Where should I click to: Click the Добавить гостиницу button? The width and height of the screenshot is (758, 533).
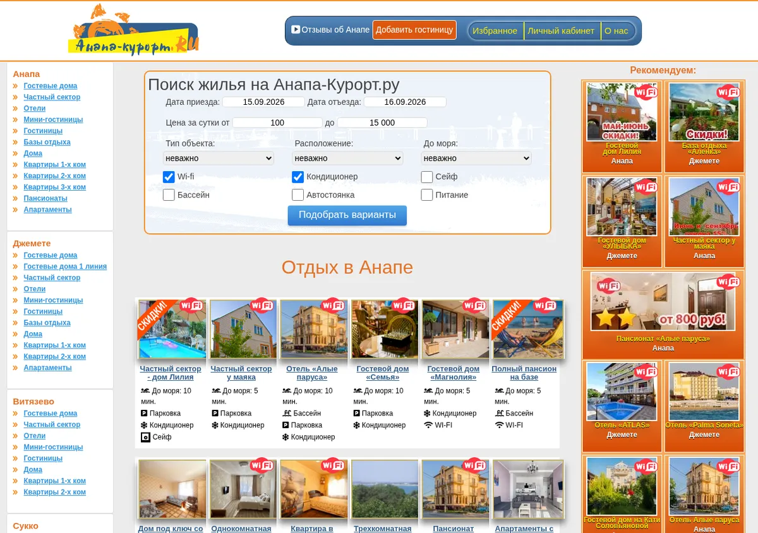click(x=414, y=30)
